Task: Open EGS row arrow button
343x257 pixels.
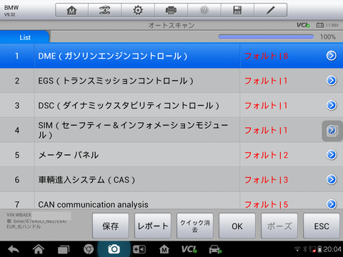Action: [332, 81]
